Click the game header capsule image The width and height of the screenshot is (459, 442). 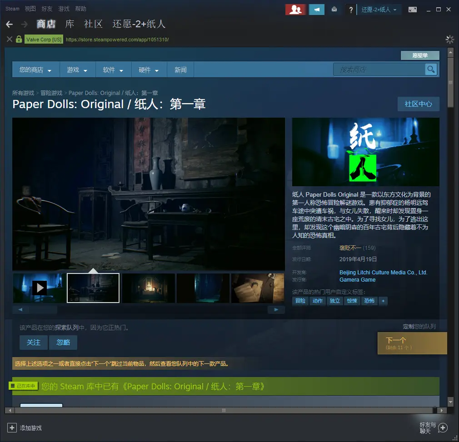(x=366, y=152)
